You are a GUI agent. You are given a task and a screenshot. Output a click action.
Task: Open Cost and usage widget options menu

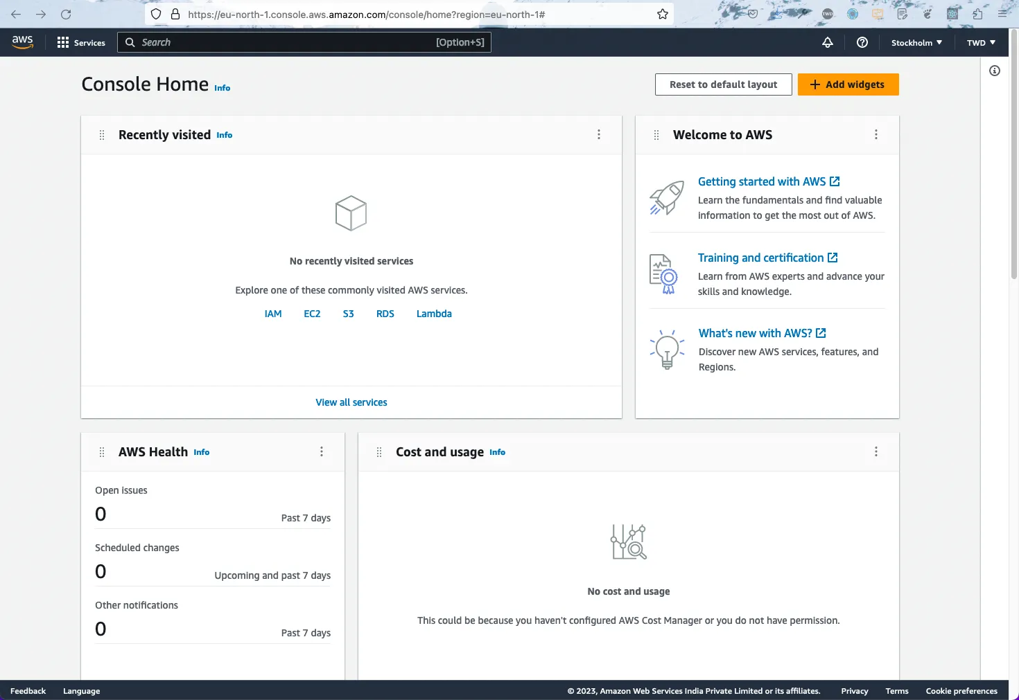pos(876,451)
